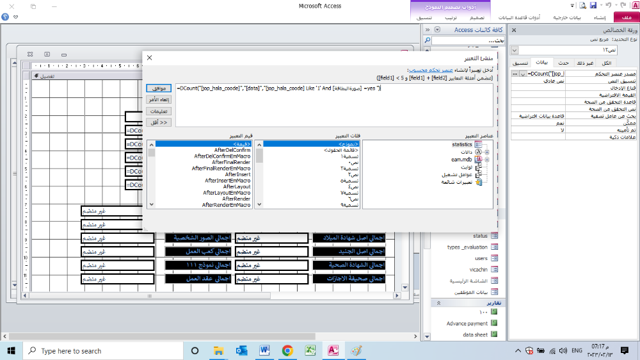Click the search box in navigation pane
640x360 pixels.
(468, 40)
